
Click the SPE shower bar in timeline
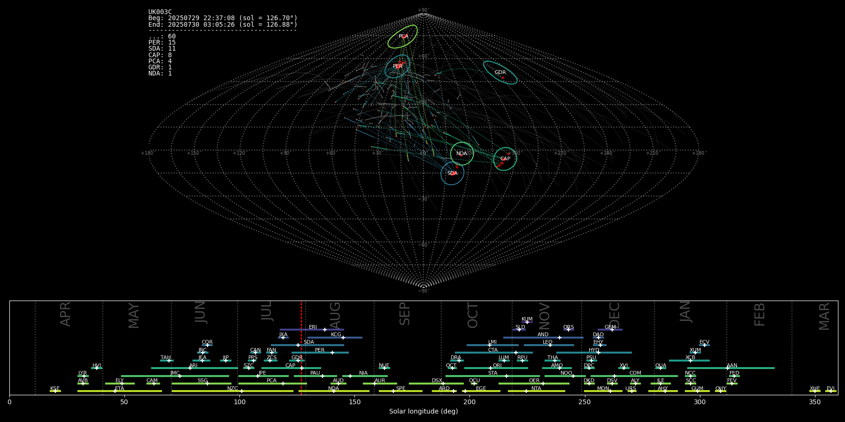pyautogui.click(x=400, y=391)
